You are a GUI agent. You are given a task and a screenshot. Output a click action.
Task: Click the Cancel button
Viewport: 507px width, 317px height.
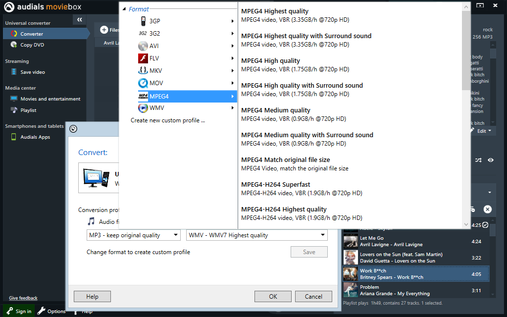point(313,297)
